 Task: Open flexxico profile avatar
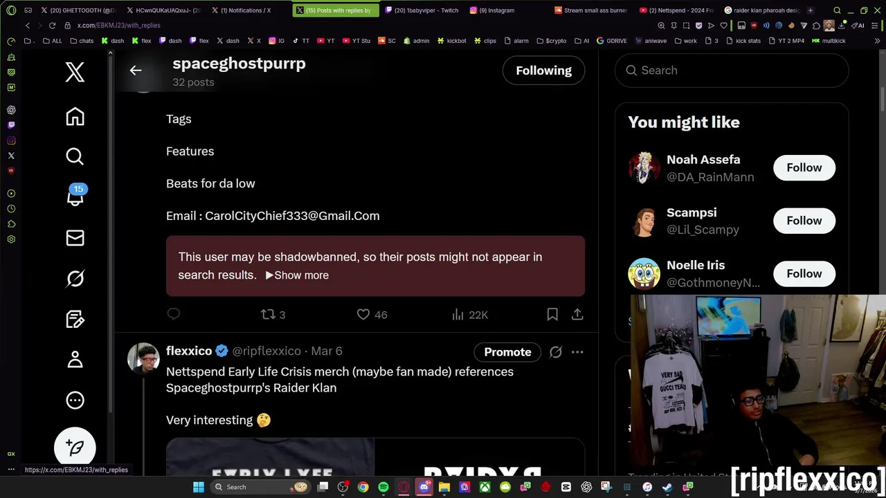coord(143,358)
